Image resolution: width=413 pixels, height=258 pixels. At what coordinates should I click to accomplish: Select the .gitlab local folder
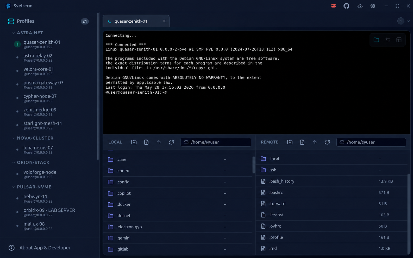coord(178,249)
